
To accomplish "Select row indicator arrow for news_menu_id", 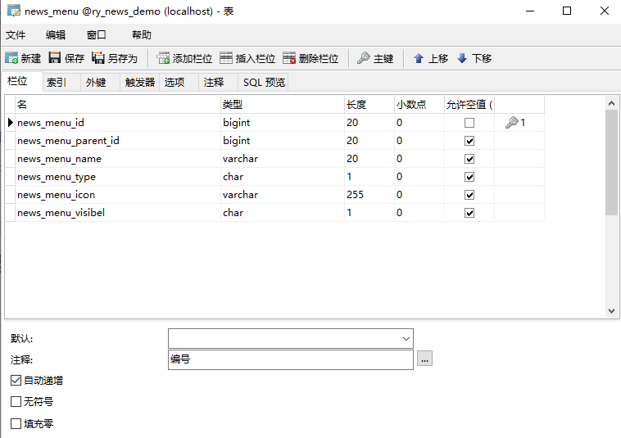I will (11, 122).
